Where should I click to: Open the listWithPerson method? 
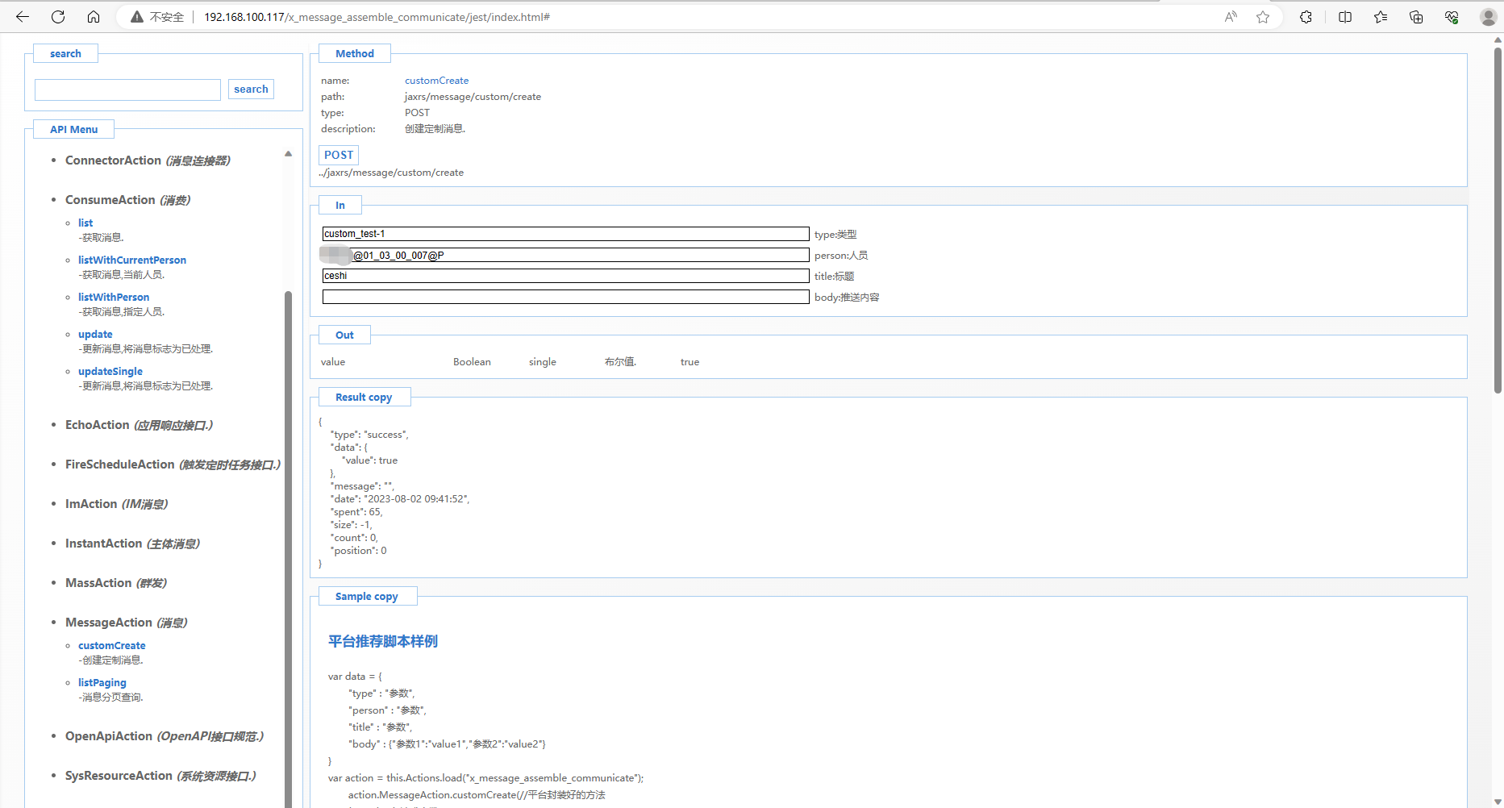pos(114,297)
